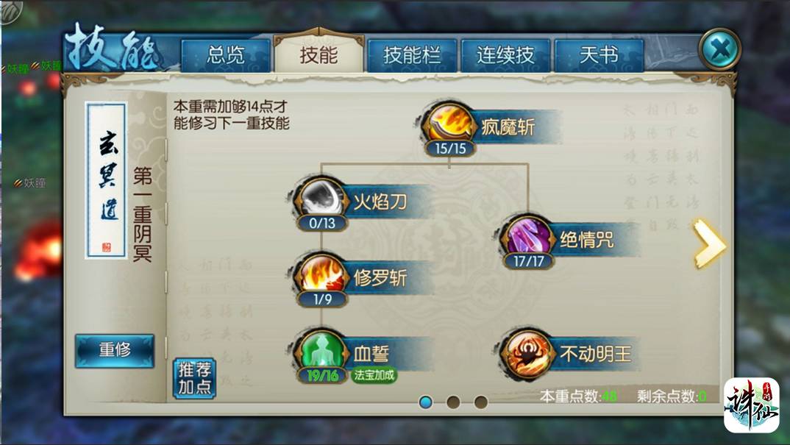Open the 玄冥道 faction scroll panel
Viewport: 790px width, 445px height.
(x=107, y=180)
